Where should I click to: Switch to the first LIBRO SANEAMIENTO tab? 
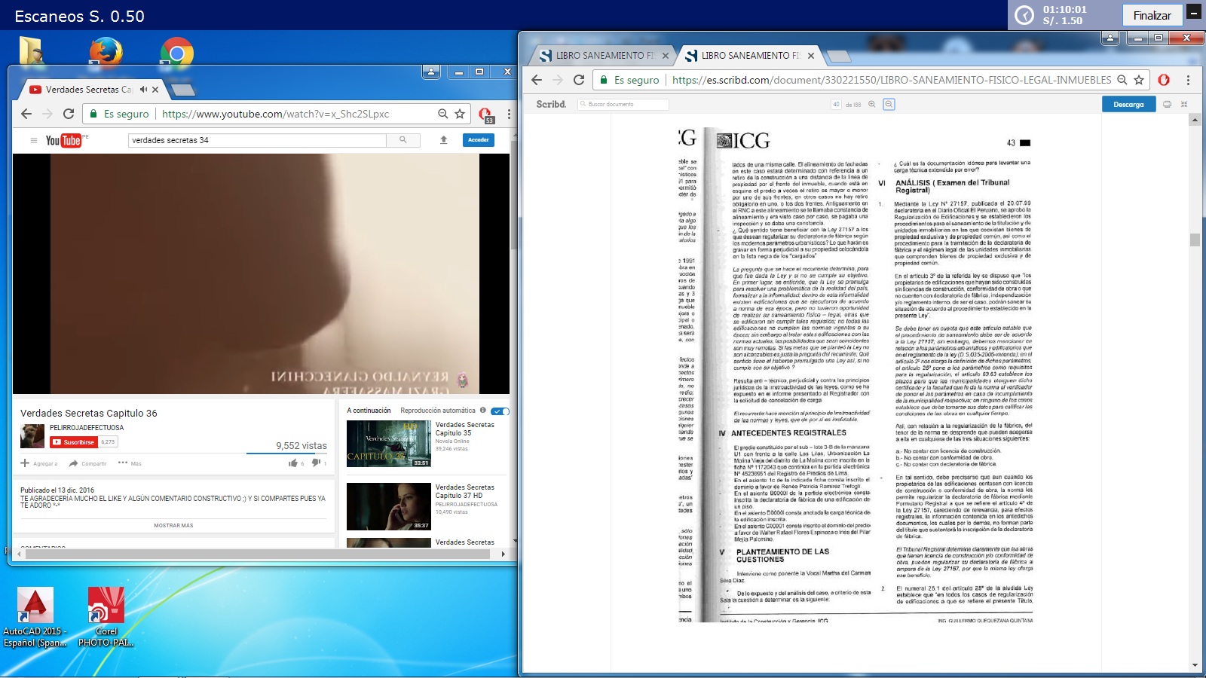coord(599,56)
